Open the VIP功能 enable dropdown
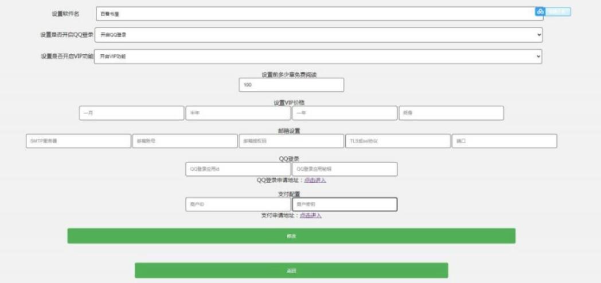 click(x=318, y=56)
